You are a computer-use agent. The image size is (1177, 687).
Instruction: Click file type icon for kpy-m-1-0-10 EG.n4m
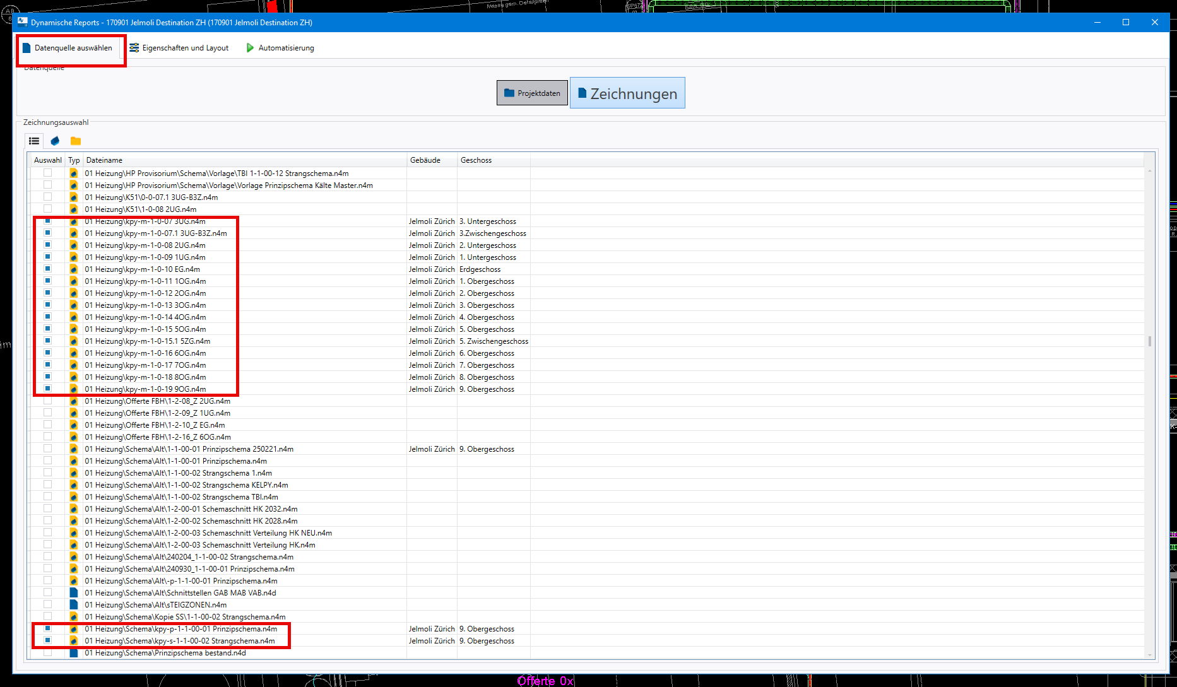[74, 269]
